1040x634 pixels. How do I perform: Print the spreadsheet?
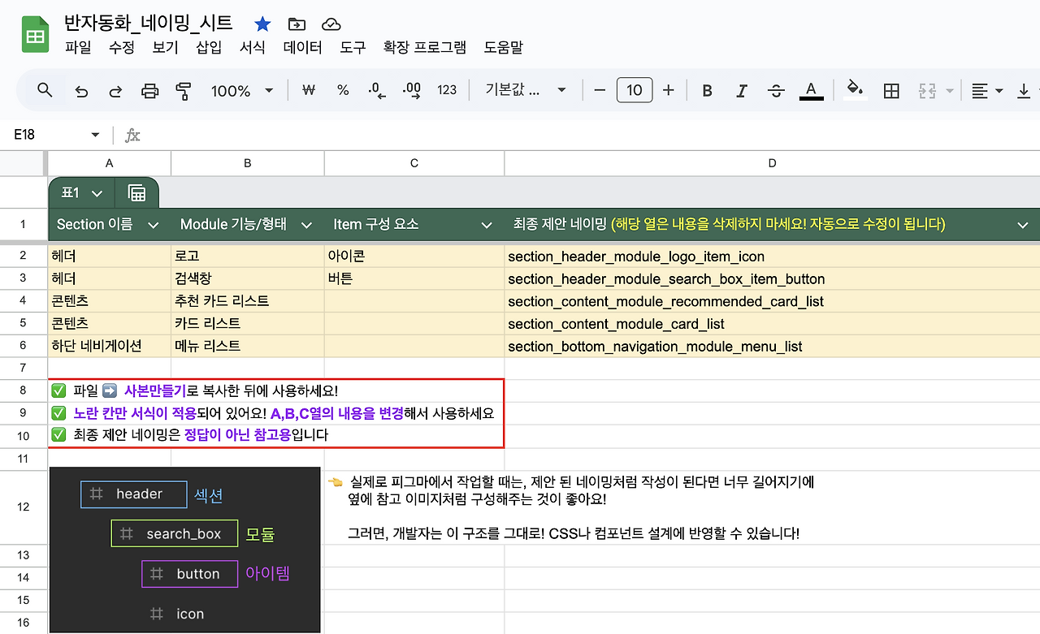tap(149, 90)
